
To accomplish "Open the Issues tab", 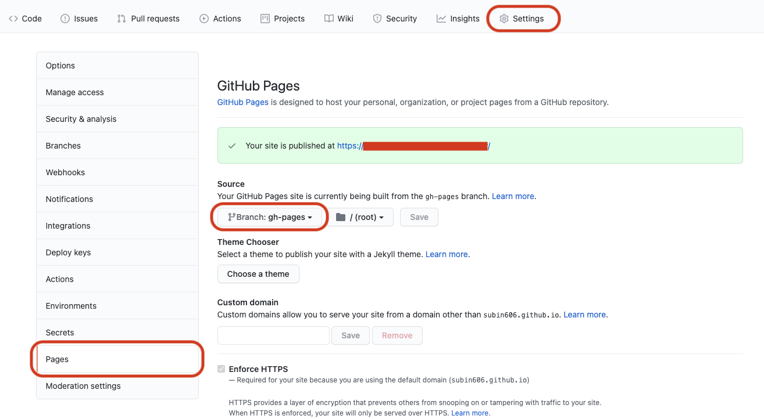I will [79, 19].
